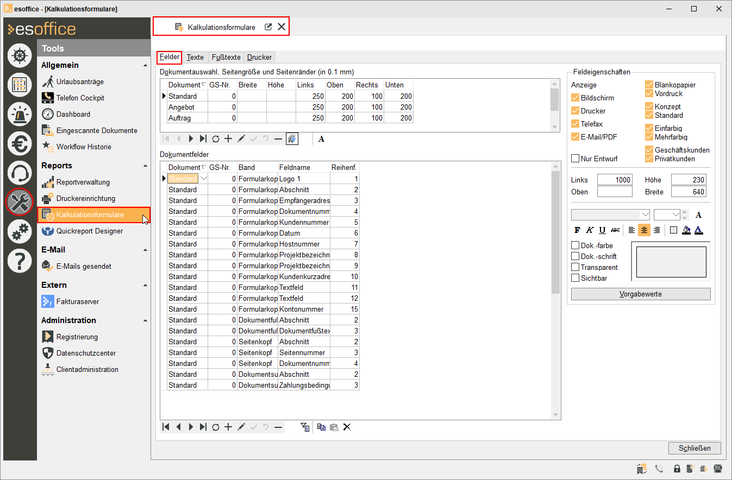Image resolution: width=732 pixels, height=480 pixels.
Task: Click the lock icon in status bar
Action: pos(677,468)
